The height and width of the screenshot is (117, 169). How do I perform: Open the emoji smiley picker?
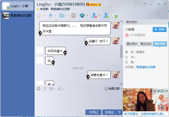39,89
